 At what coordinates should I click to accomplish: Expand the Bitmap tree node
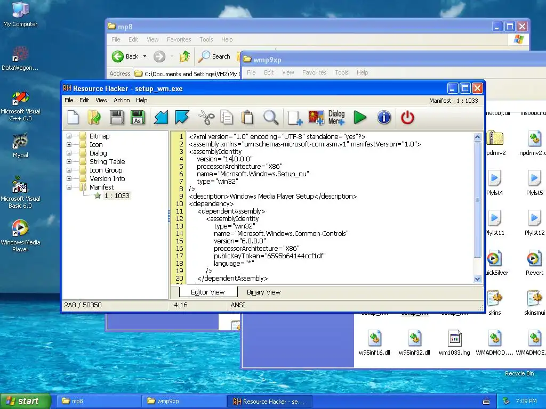tap(69, 136)
